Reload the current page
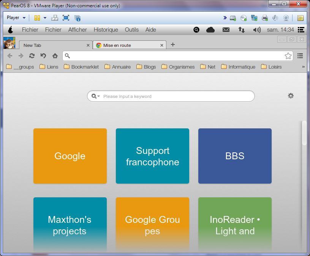The width and height of the screenshot is (310, 256). pos(32,56)
